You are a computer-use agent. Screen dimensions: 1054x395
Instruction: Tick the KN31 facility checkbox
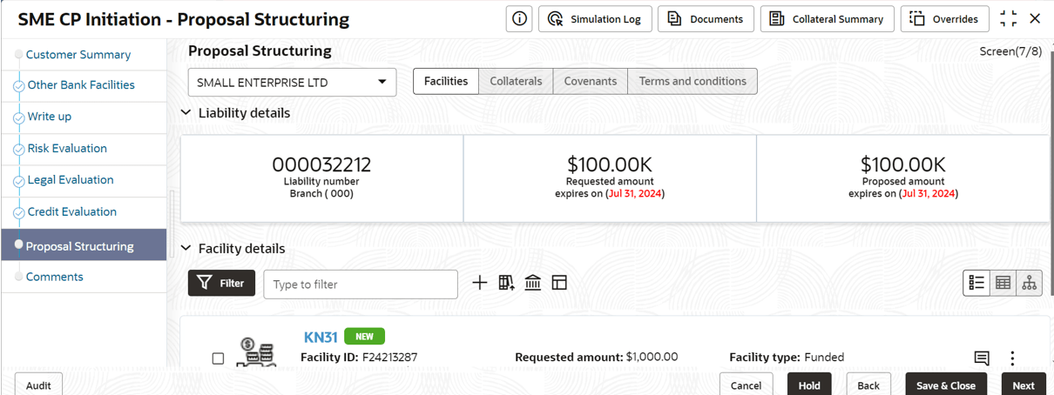(218, 358)
